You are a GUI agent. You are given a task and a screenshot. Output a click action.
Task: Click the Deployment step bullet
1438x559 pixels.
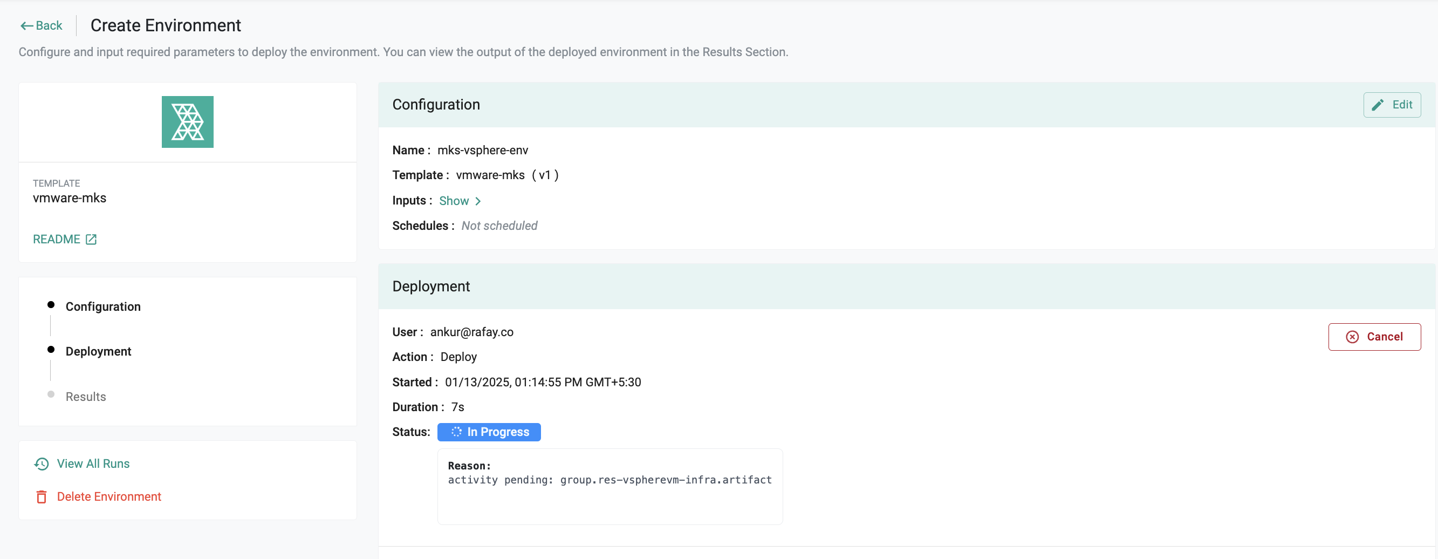point(51,350)
